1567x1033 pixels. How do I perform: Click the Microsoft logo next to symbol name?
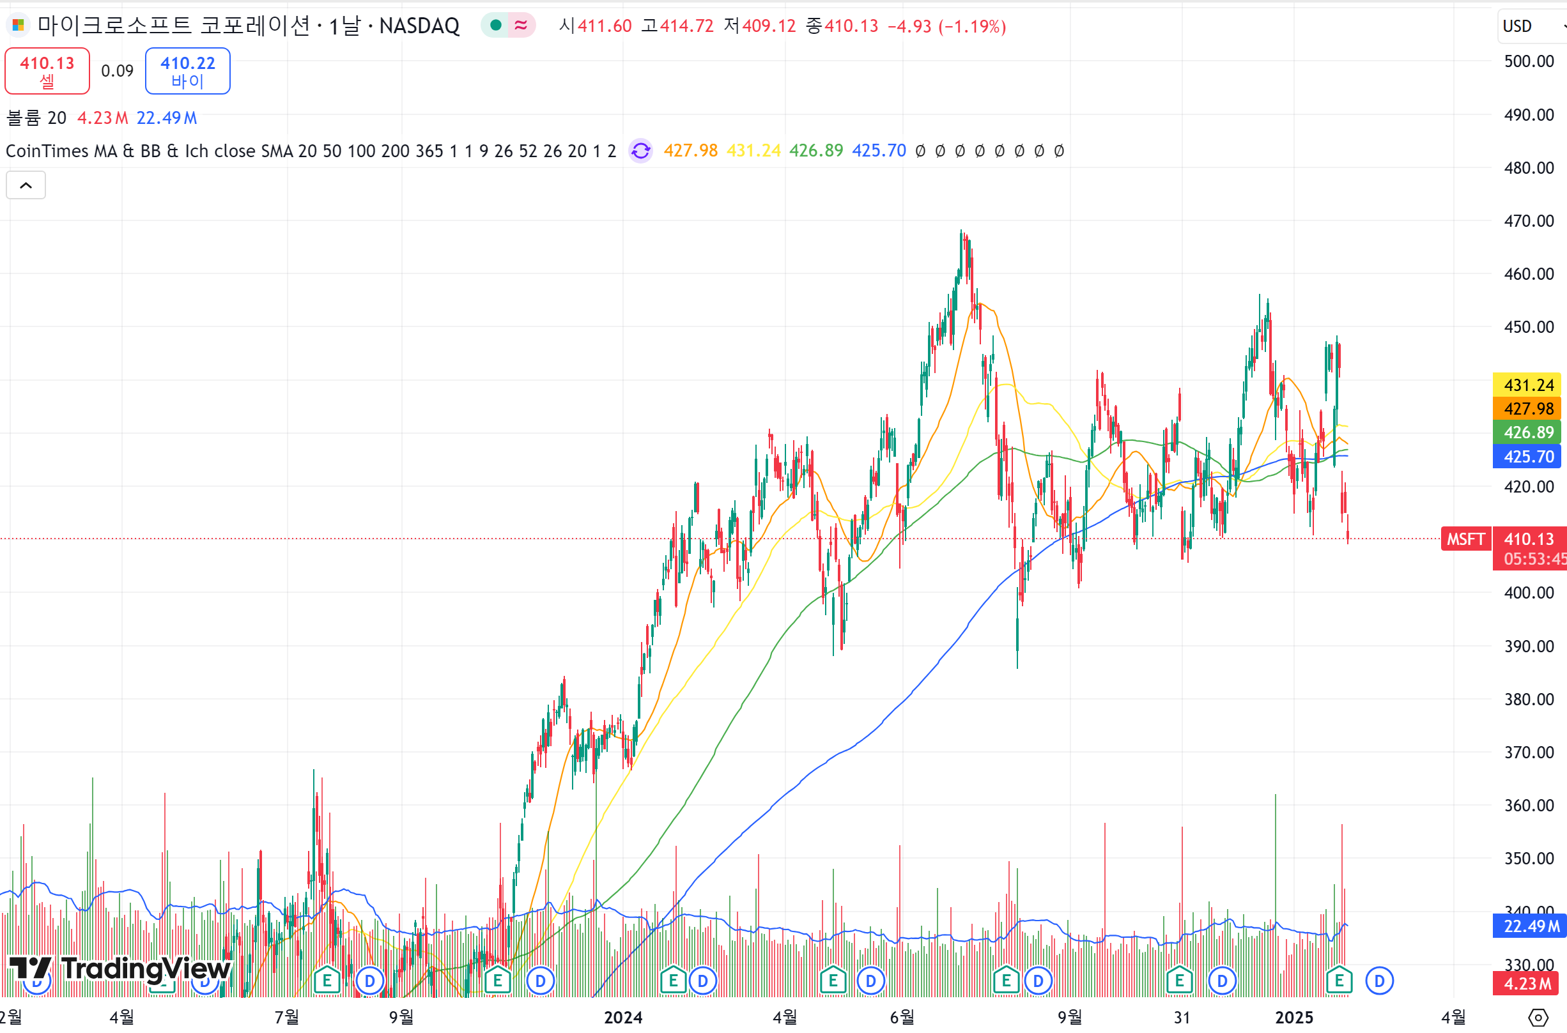point(19,26)
